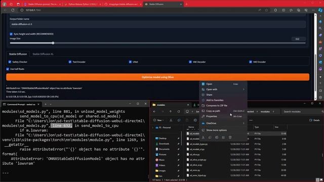Toggle the VAE Decoder checkbox
The width and height of the screenshot is (324, 182).
[190, 62]
